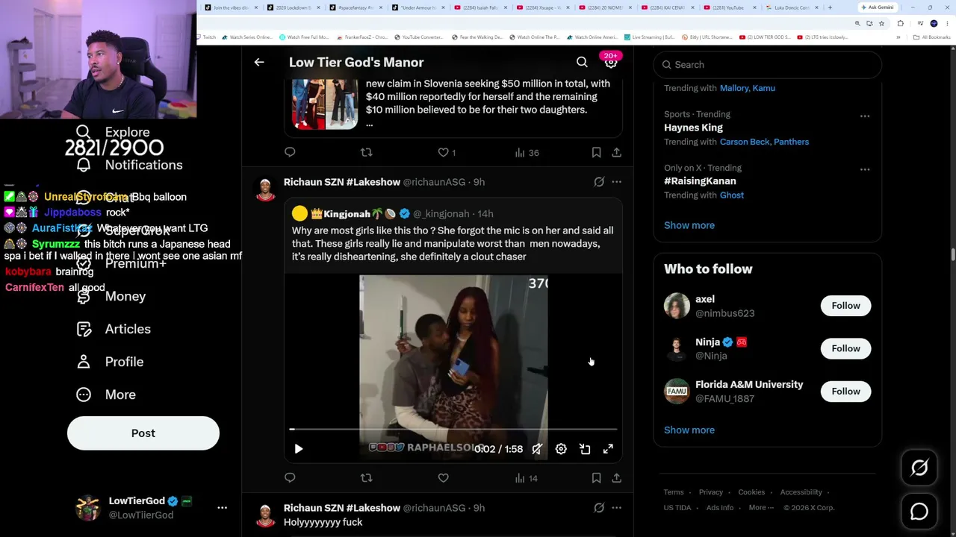The height and width of the screenshot is (537, 956).
Task: Follow axel @nimbus623
Action: [x=845, y=306]
